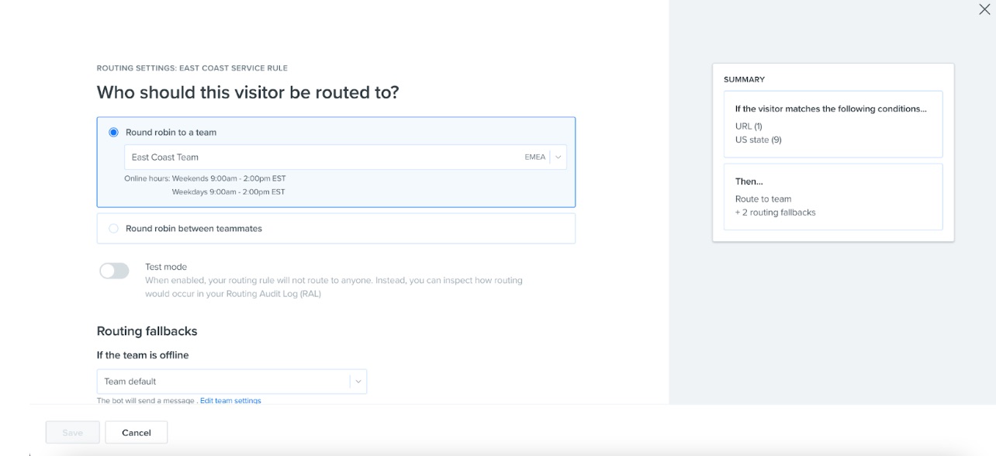Click the US state (9) condition
996x456 pixels.
[758, 140]
